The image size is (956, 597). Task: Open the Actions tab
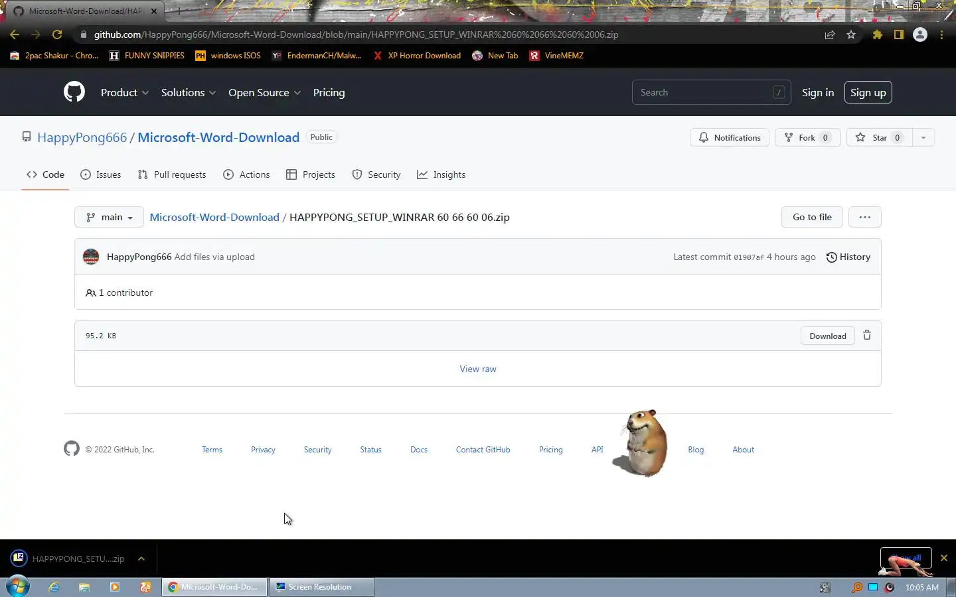coord(246,174)
